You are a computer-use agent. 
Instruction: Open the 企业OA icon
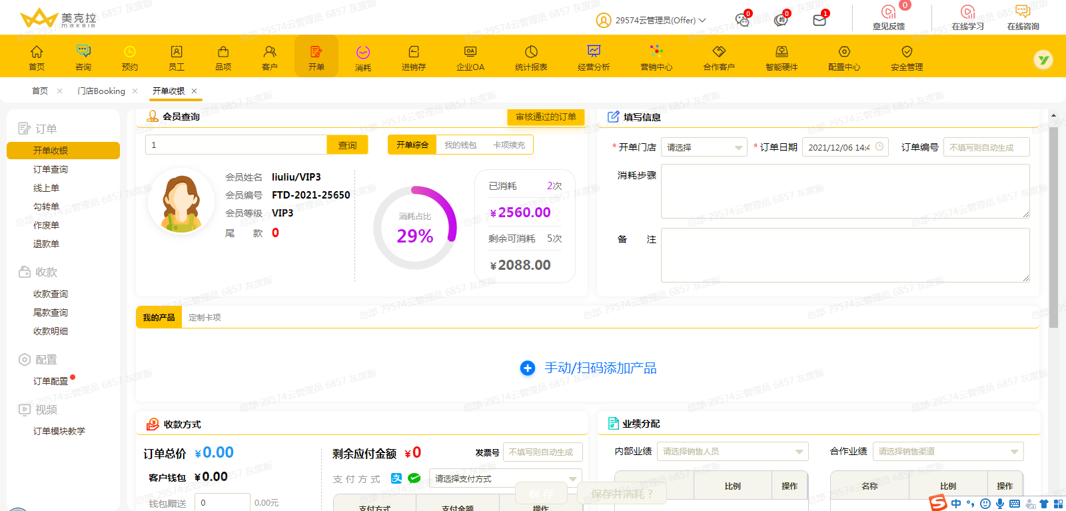coord(470,52)
